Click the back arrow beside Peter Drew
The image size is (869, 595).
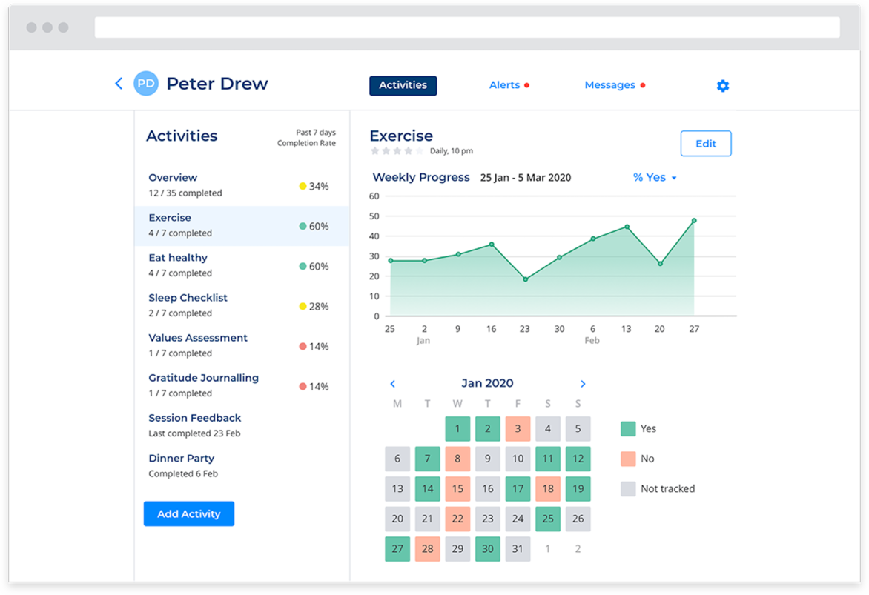point(119,84)
